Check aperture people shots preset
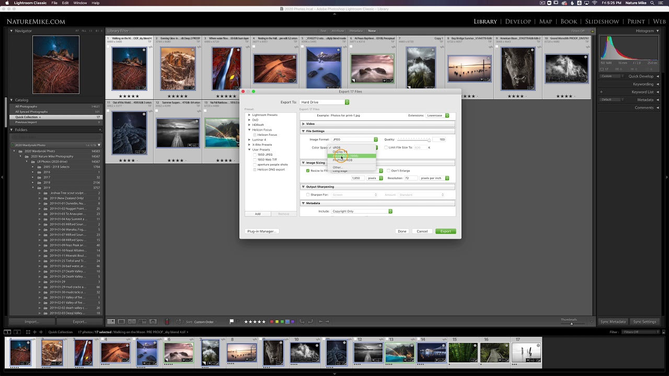 point(255,164)
